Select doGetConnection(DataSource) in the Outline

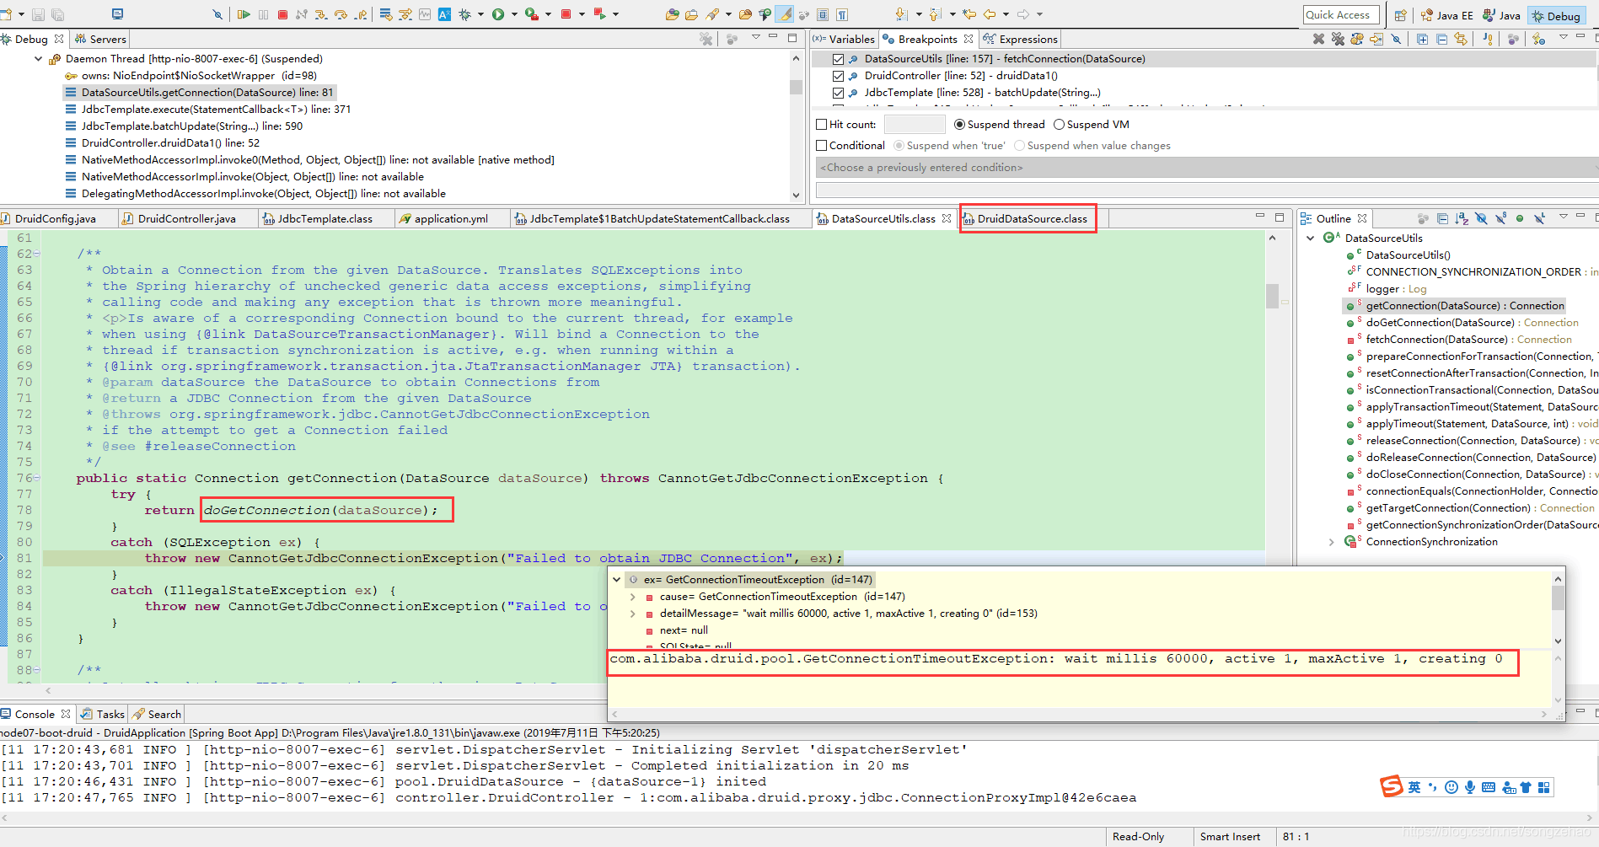coord(1472,323)
